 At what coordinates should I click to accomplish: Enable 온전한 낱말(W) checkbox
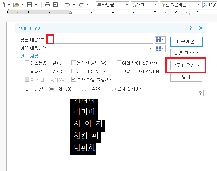(x=73, y=63)
